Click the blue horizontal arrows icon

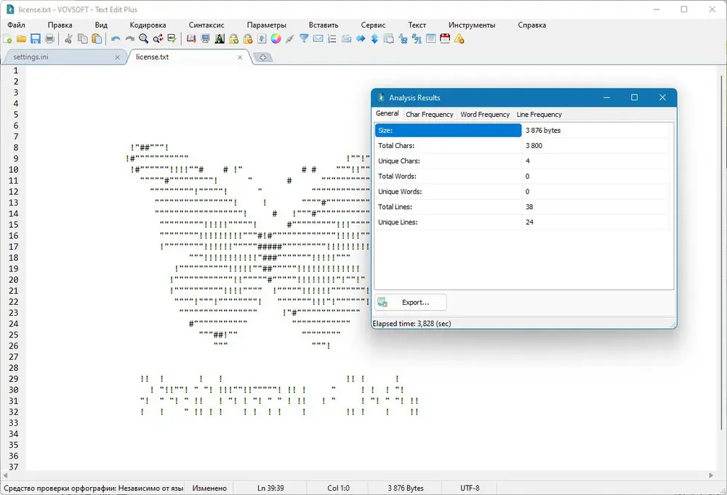coord(361,39)
